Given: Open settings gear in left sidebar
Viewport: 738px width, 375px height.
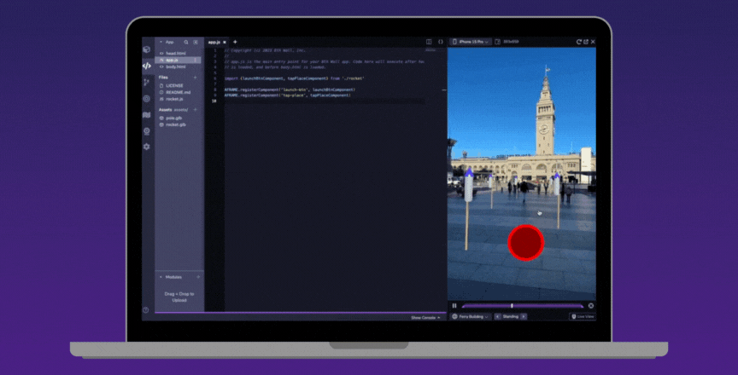Looking at the screenshot, I should 146,147.
